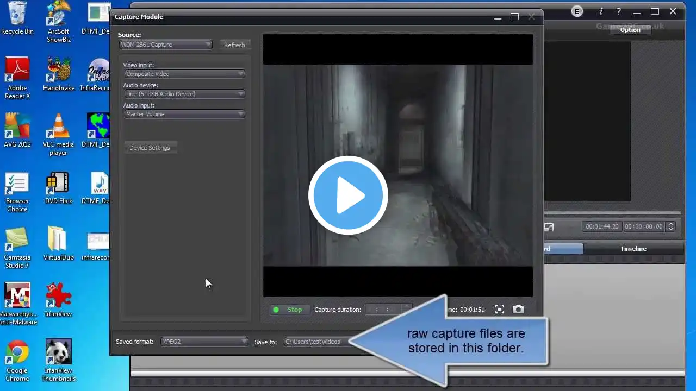696x391 pixels.
Task: Open the Video input Composite Video dropdown
Action: tap(184, 74)
